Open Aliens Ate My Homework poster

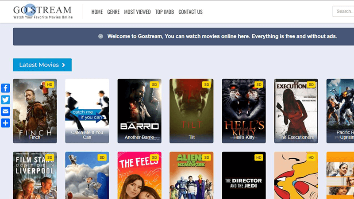coord(192,175)
